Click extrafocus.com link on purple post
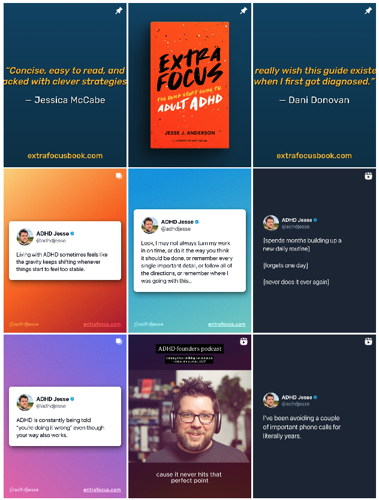This screenshot has width=379, height=500. point(102,489)
